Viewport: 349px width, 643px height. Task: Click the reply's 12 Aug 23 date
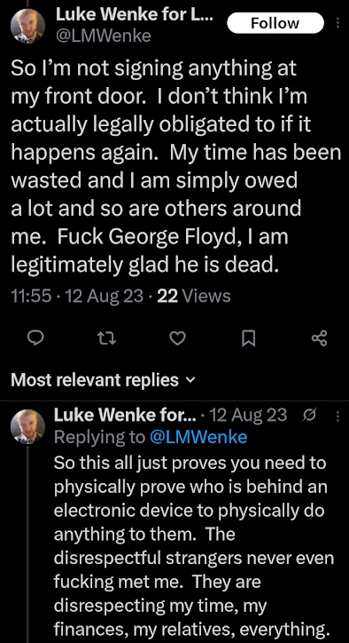(x=250, y=416)
